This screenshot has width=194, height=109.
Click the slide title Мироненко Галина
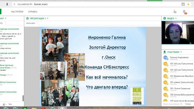coord(107,38)
